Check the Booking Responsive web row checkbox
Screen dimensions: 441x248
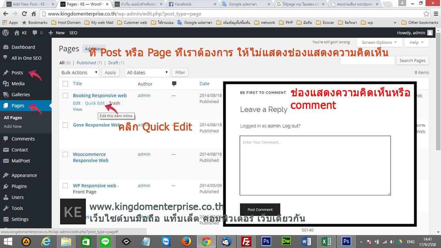[65, 96]
